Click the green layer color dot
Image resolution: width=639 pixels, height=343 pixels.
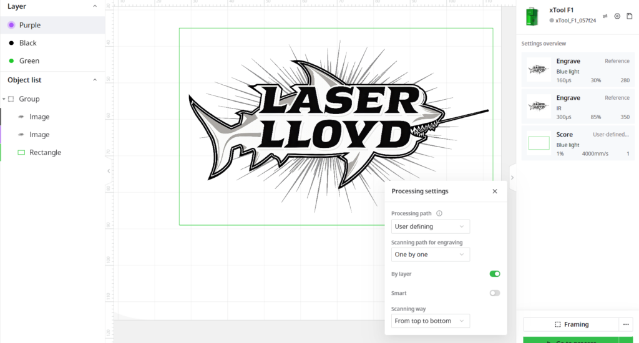[11, 60]
